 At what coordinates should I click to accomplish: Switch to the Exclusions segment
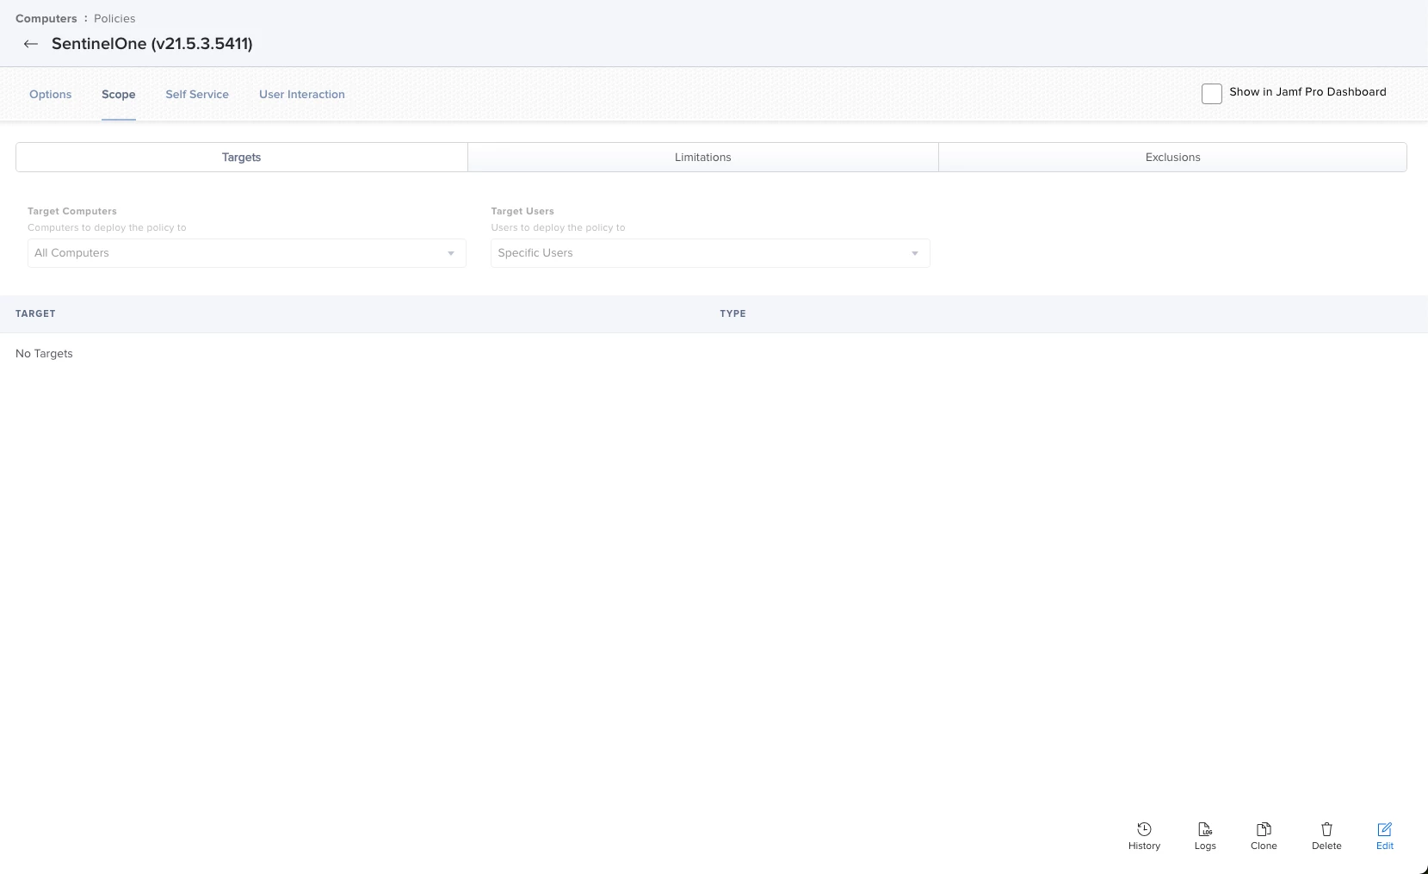[x=1173, y=158]
